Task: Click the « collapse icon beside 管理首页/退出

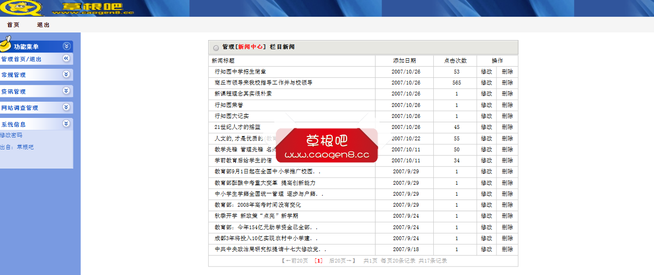Action: point(67,58)
